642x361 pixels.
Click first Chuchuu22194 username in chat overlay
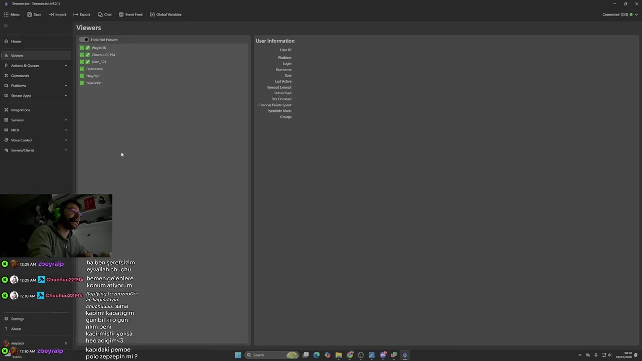pos(65,280)
